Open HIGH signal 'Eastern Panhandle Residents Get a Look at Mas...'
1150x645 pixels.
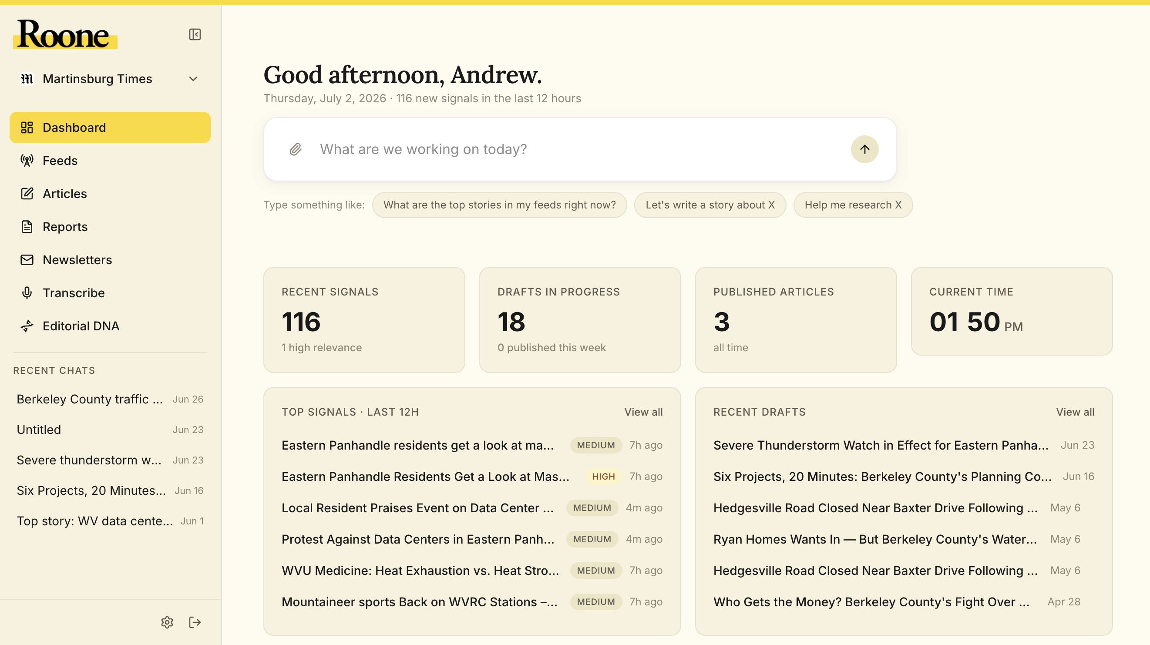(x=472, y=476)
